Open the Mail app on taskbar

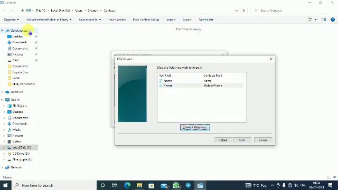164,185
